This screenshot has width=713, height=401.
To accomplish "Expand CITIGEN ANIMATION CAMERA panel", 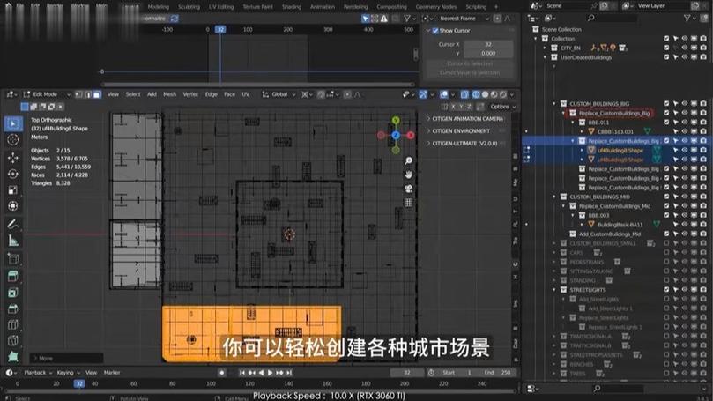I will (x=467, y=119).
